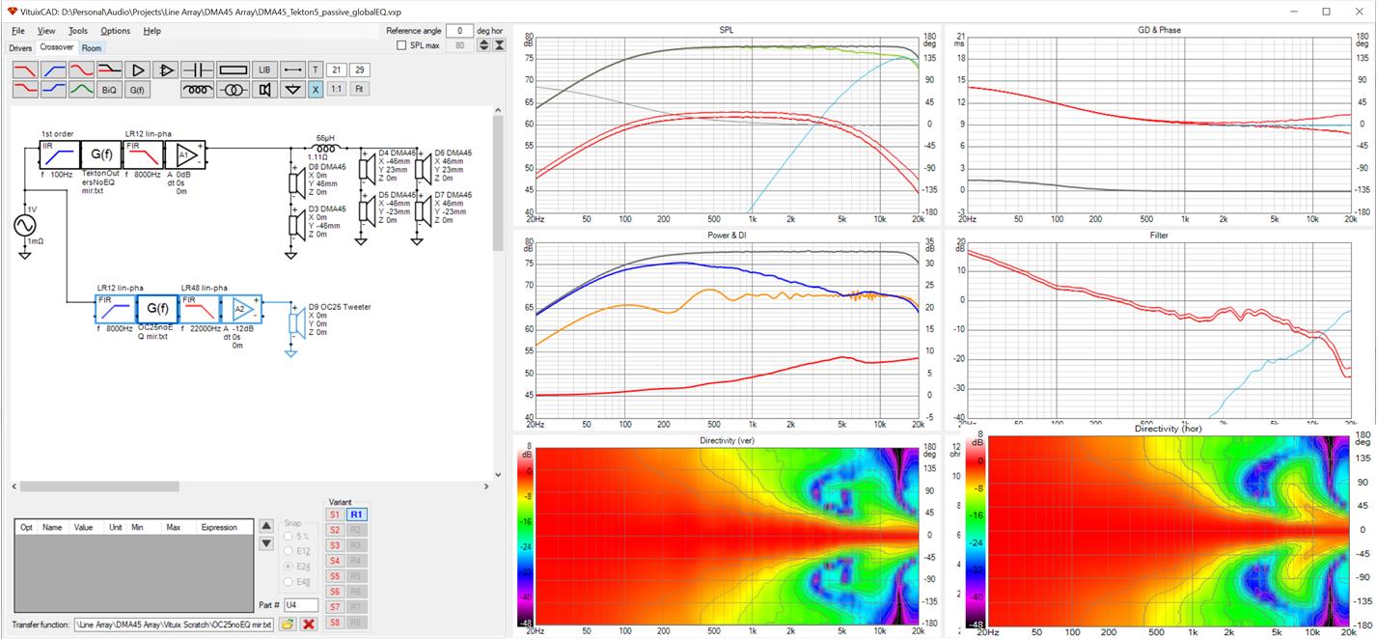Insert a resistor component
This screenshot has height=640, width=1377.
(233, 70)
